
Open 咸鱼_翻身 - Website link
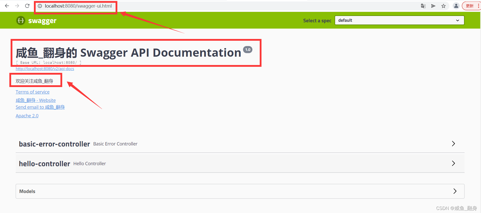coord(36,100)
